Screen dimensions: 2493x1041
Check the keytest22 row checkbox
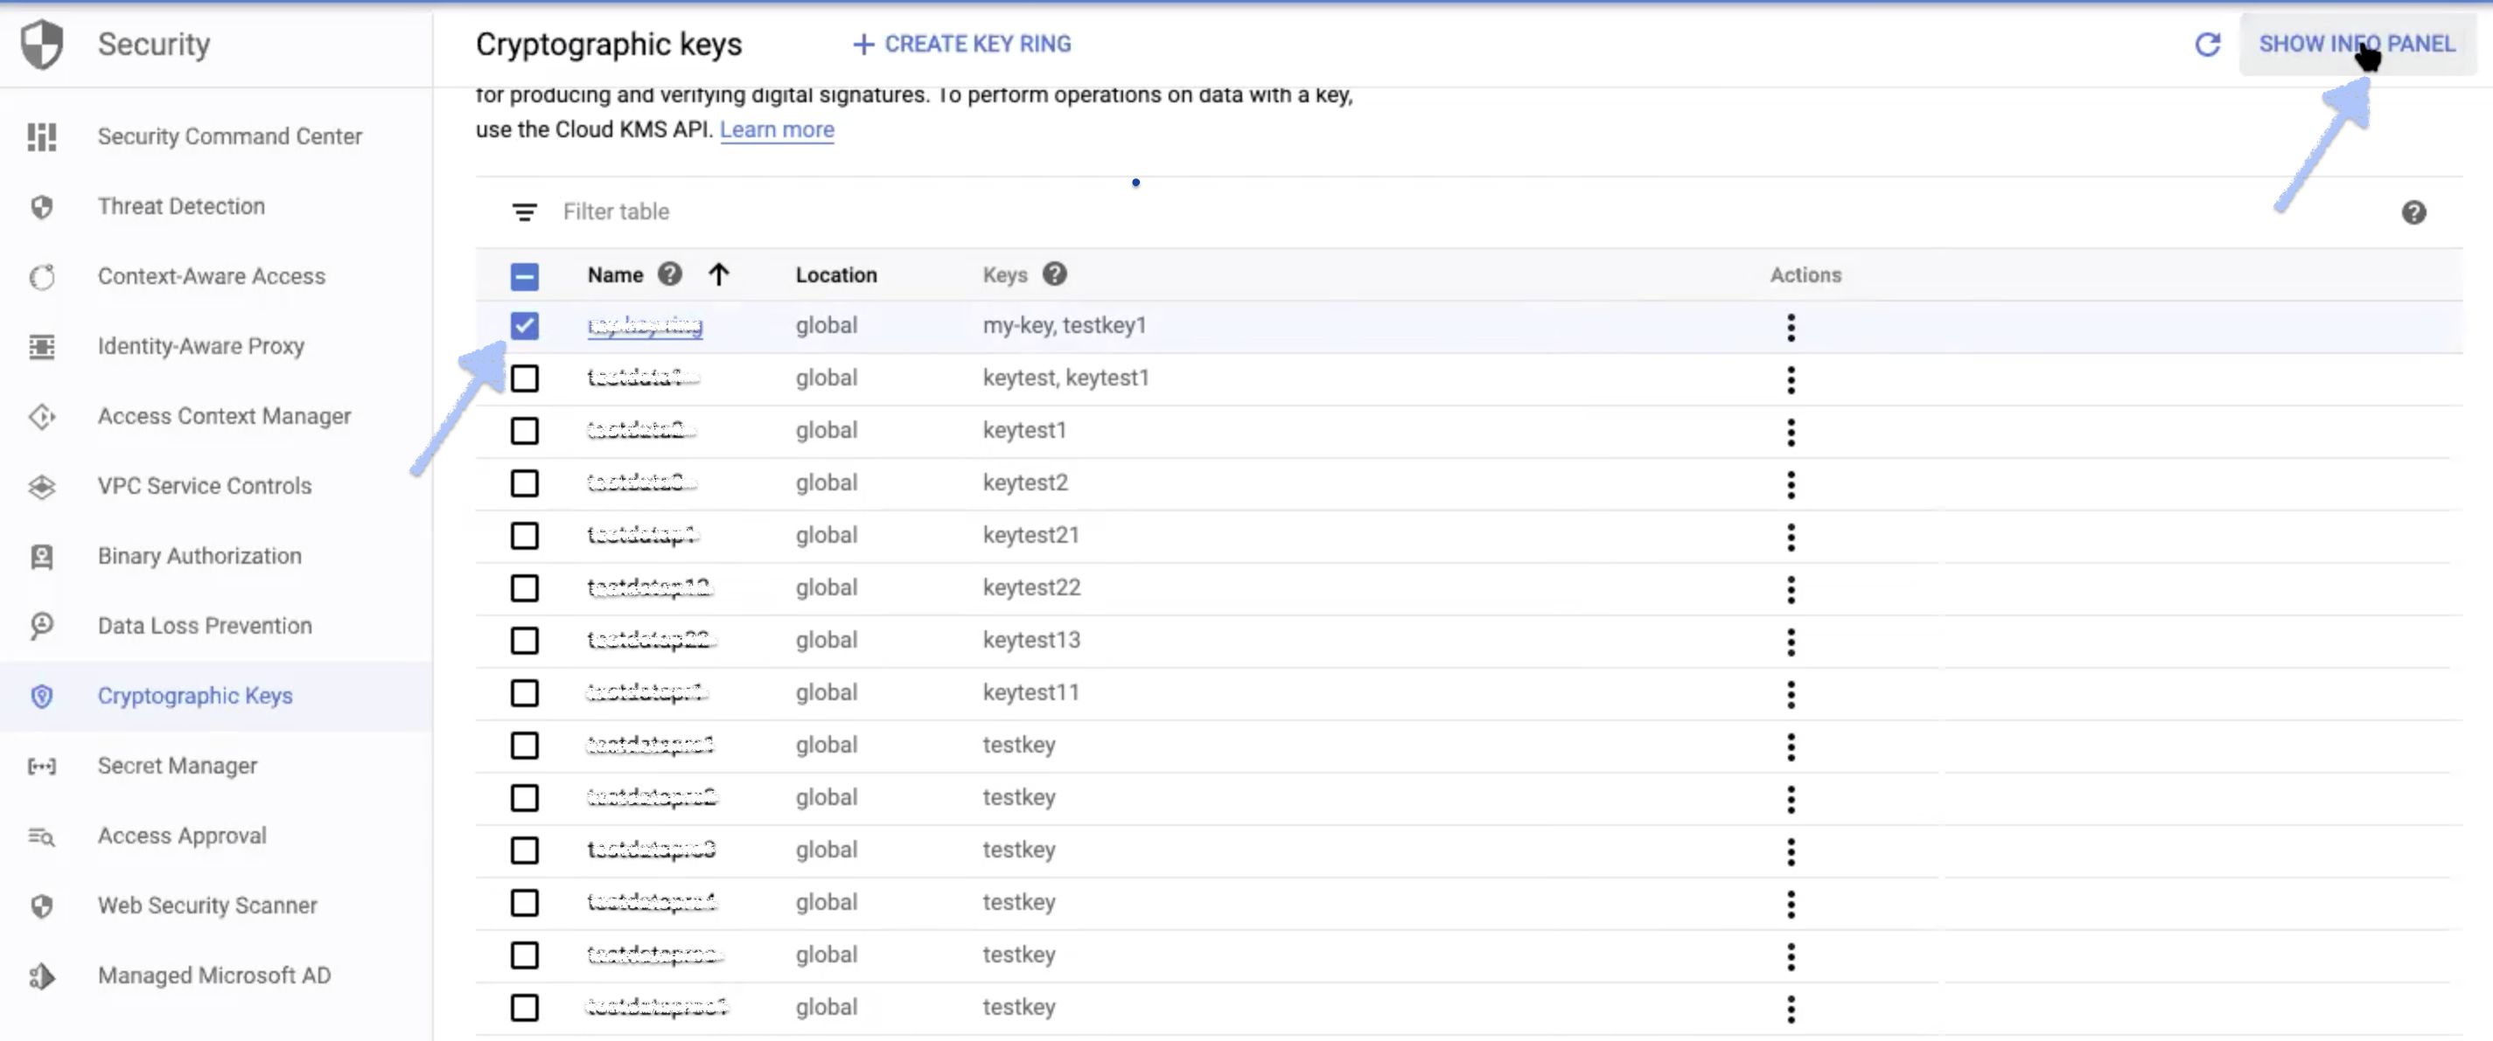coord(524,588)
